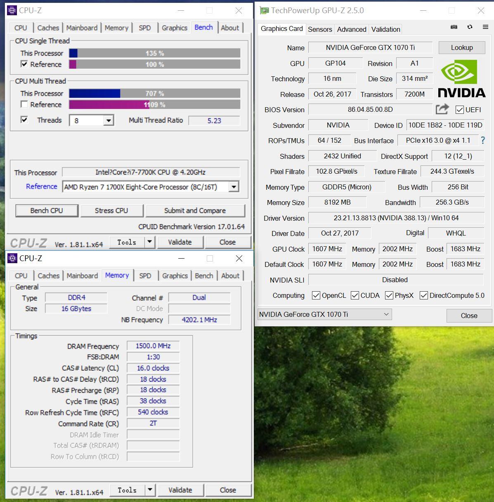
Task: Open About tab in CPU-Z Bench window
Action: click(x=230, y=28)
